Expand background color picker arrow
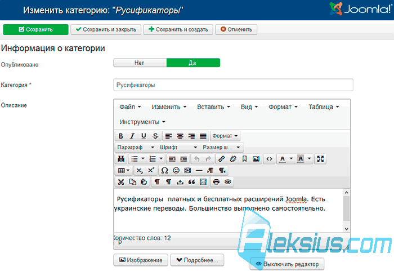Viewport: 394px width, 271px height. [x=310, y=159]
